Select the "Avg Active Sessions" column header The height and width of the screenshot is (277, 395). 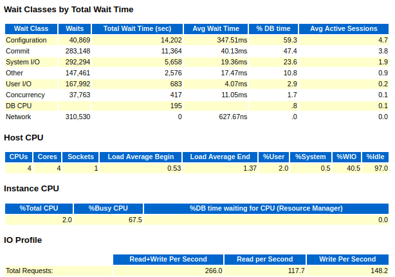click(x=344, y=28)
